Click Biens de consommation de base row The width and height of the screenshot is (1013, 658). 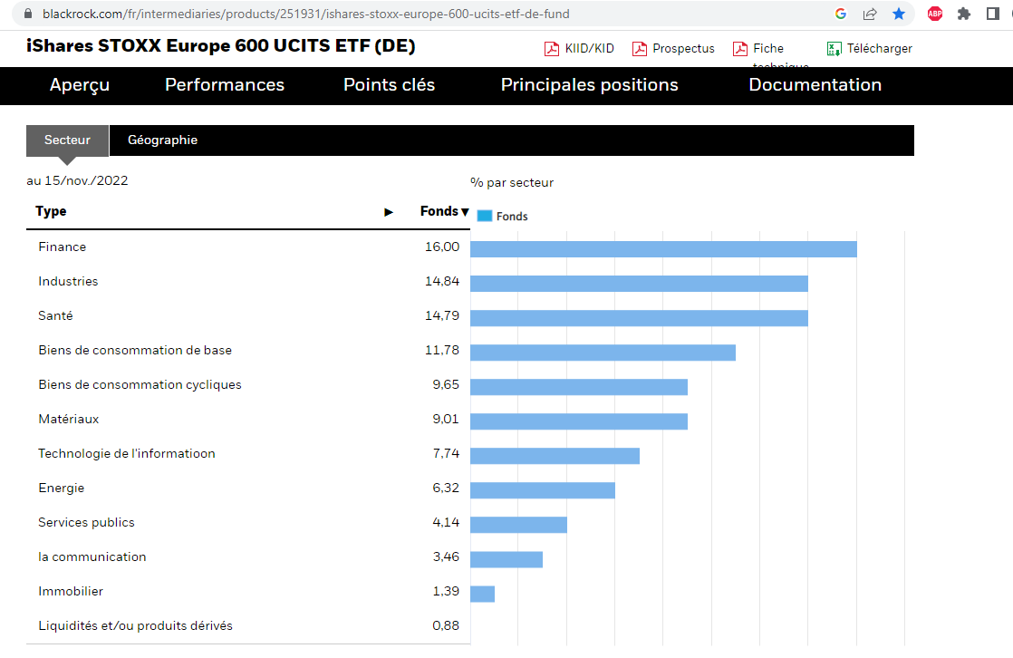pyautogui.click(x=135, y=351)
